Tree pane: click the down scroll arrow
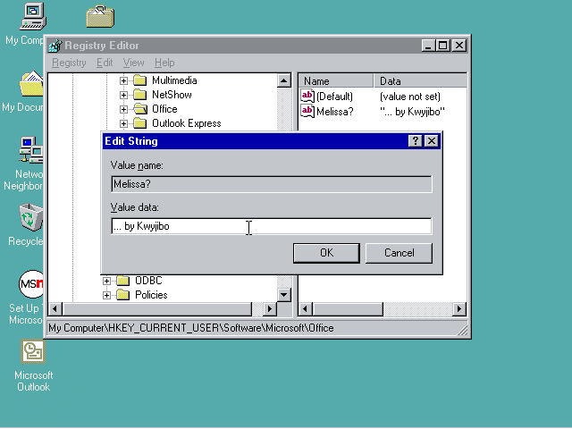Image resolution: width=572 pixels, height=429 pixels. click(x=284, y=295)
